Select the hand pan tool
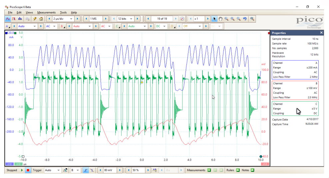329x178 pixels. coord(220,19)
